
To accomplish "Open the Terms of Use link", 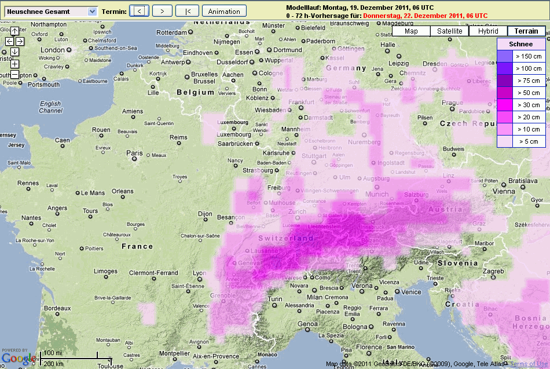I will pos(529,364).
